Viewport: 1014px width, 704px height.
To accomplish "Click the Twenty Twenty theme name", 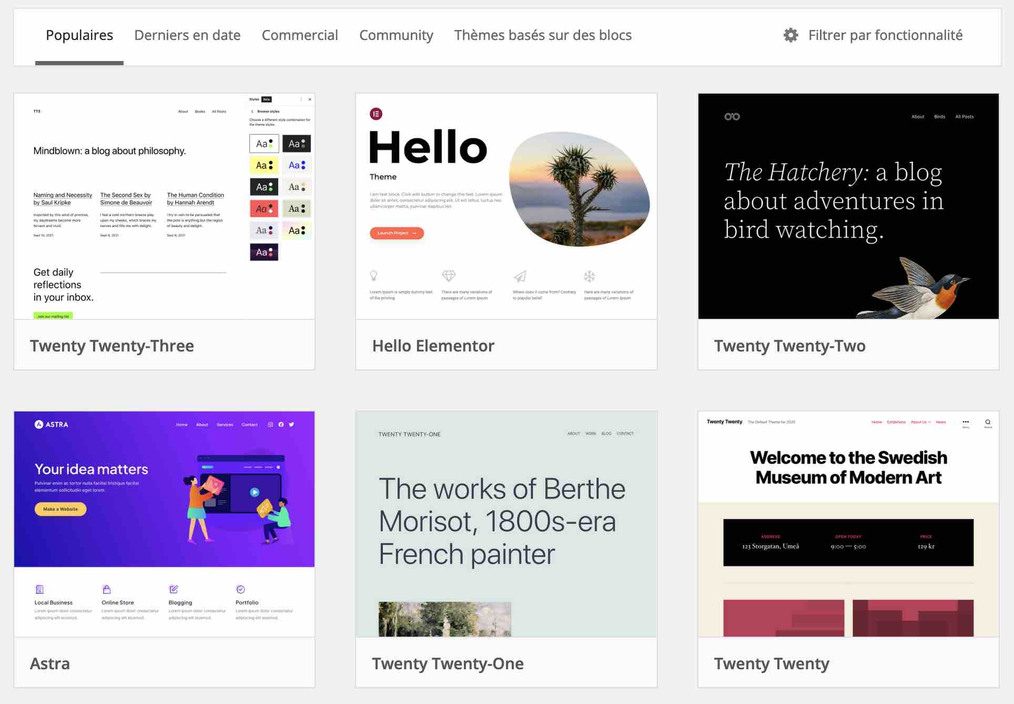I will click(772, 663).
